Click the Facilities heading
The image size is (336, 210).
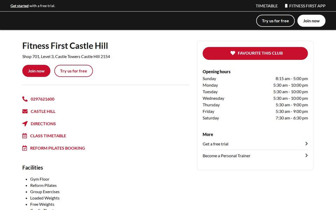pyautogui.click(x=33, y=168)
